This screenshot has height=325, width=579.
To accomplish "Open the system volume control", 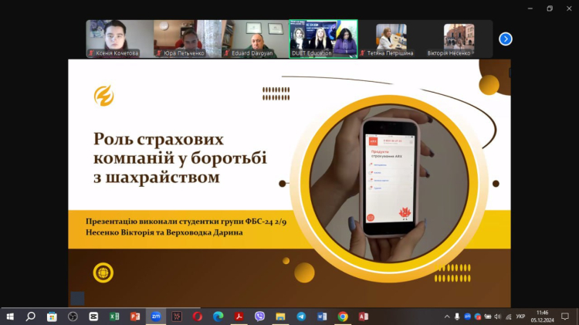I will (x=497, y=317).
